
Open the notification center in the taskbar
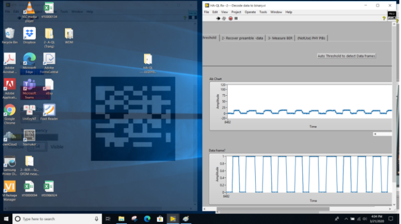coord(390,218)
